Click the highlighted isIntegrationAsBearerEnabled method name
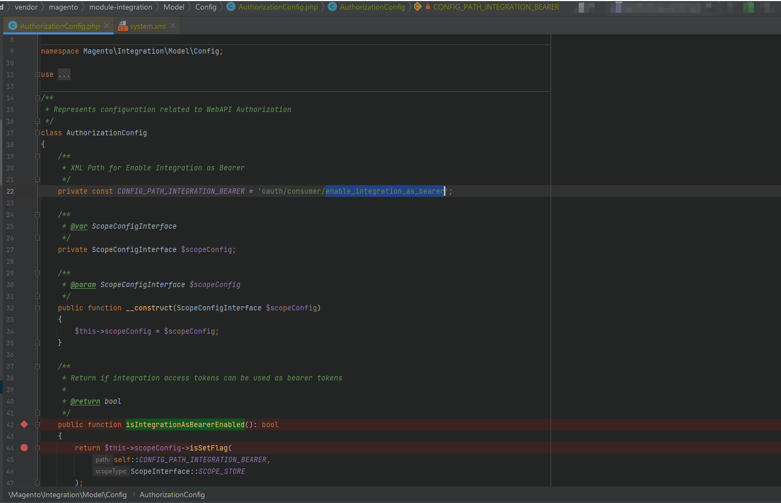Screen dimensions: 781x503 point(185,424)
